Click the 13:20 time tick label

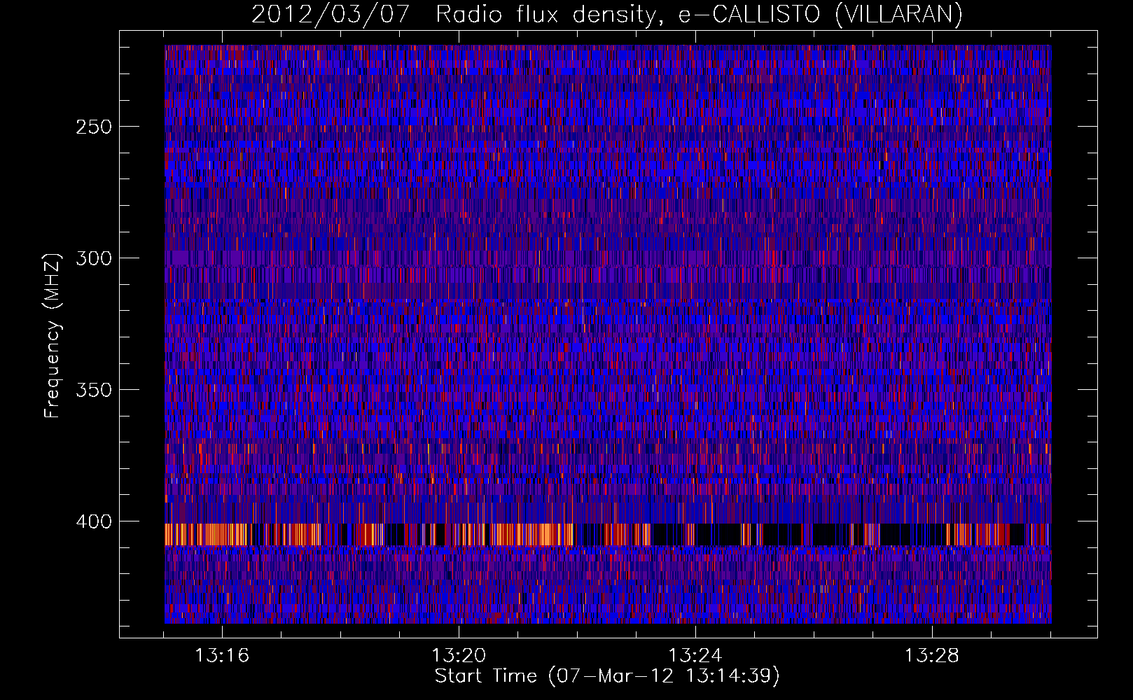pos(459,656)
